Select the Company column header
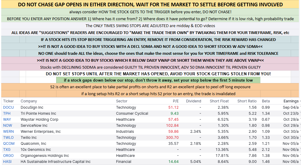Image resolution: width=301 pixels, height=165 pixels. [x=29, y=101]
